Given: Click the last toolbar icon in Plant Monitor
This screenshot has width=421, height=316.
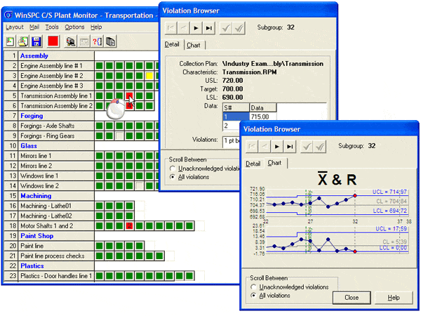Looking at the screenshot, I should click(110, 41).
